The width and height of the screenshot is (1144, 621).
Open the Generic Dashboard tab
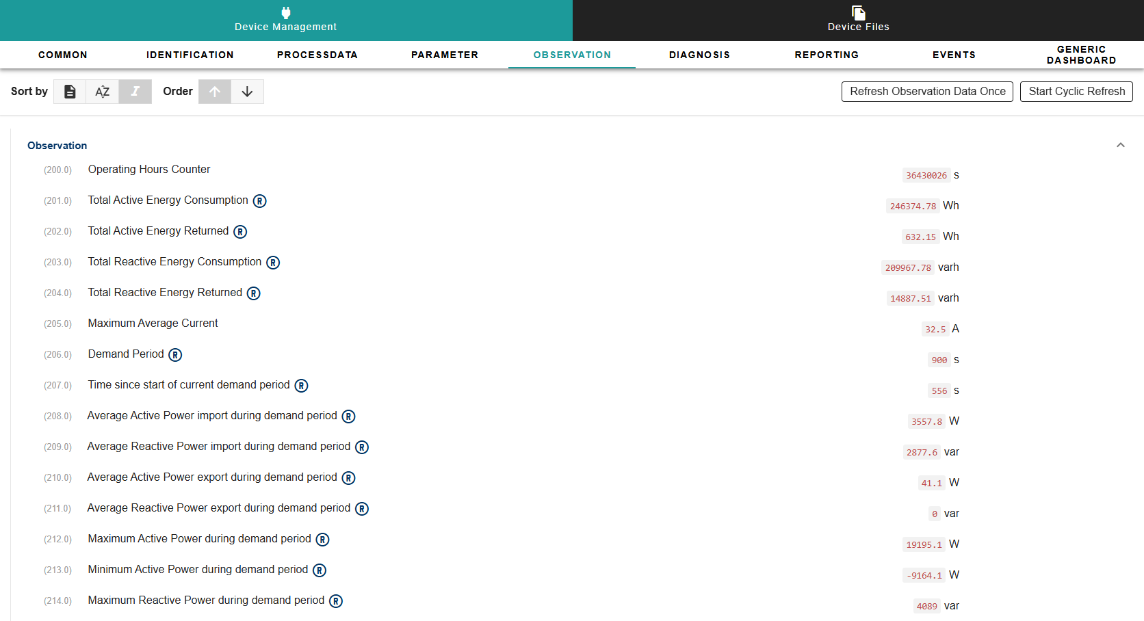[1081, 55]
